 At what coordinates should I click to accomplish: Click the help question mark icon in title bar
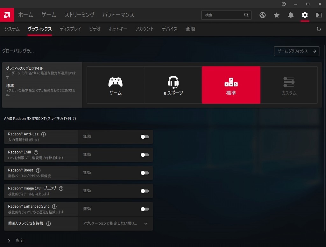pos(284,4)
